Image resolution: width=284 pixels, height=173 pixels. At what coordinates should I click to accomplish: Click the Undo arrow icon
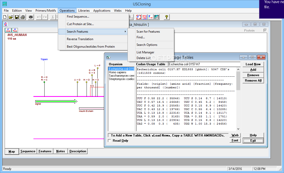[39, 17]
